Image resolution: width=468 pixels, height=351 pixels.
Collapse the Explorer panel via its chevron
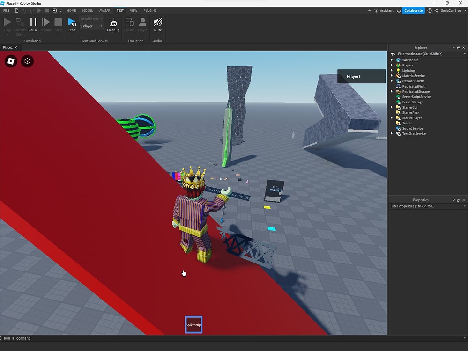click(x=453, y=47)
